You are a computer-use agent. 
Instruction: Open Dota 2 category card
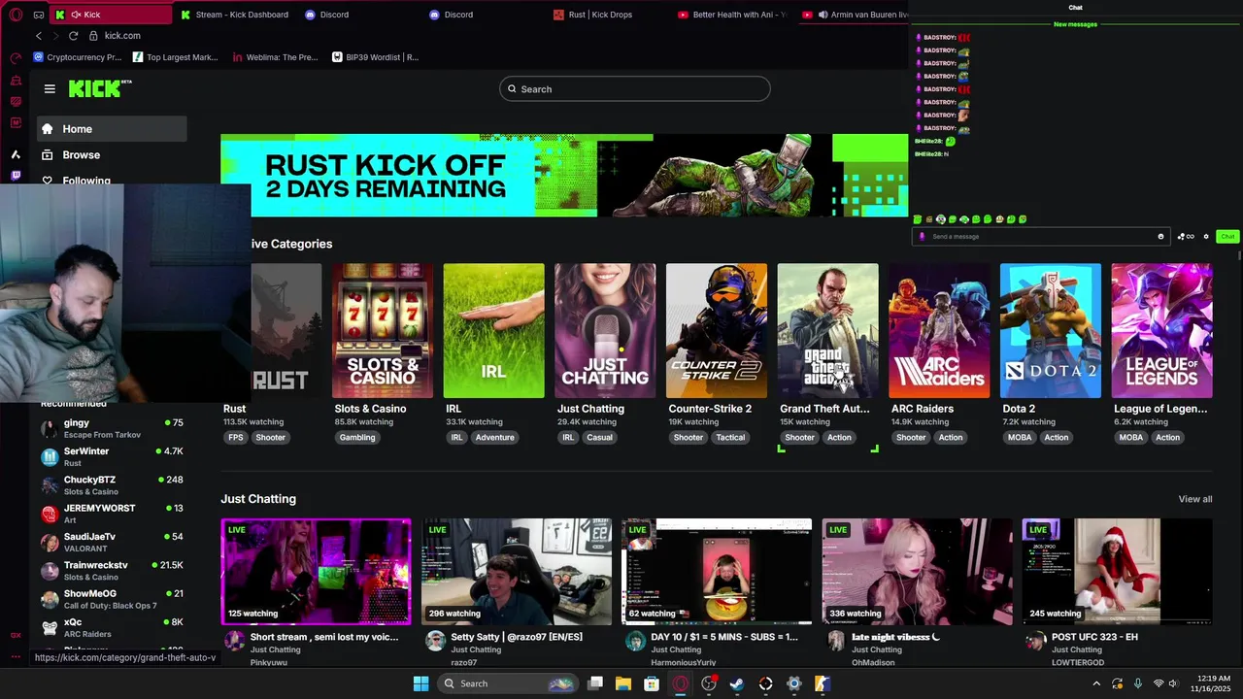(1051, 331)
